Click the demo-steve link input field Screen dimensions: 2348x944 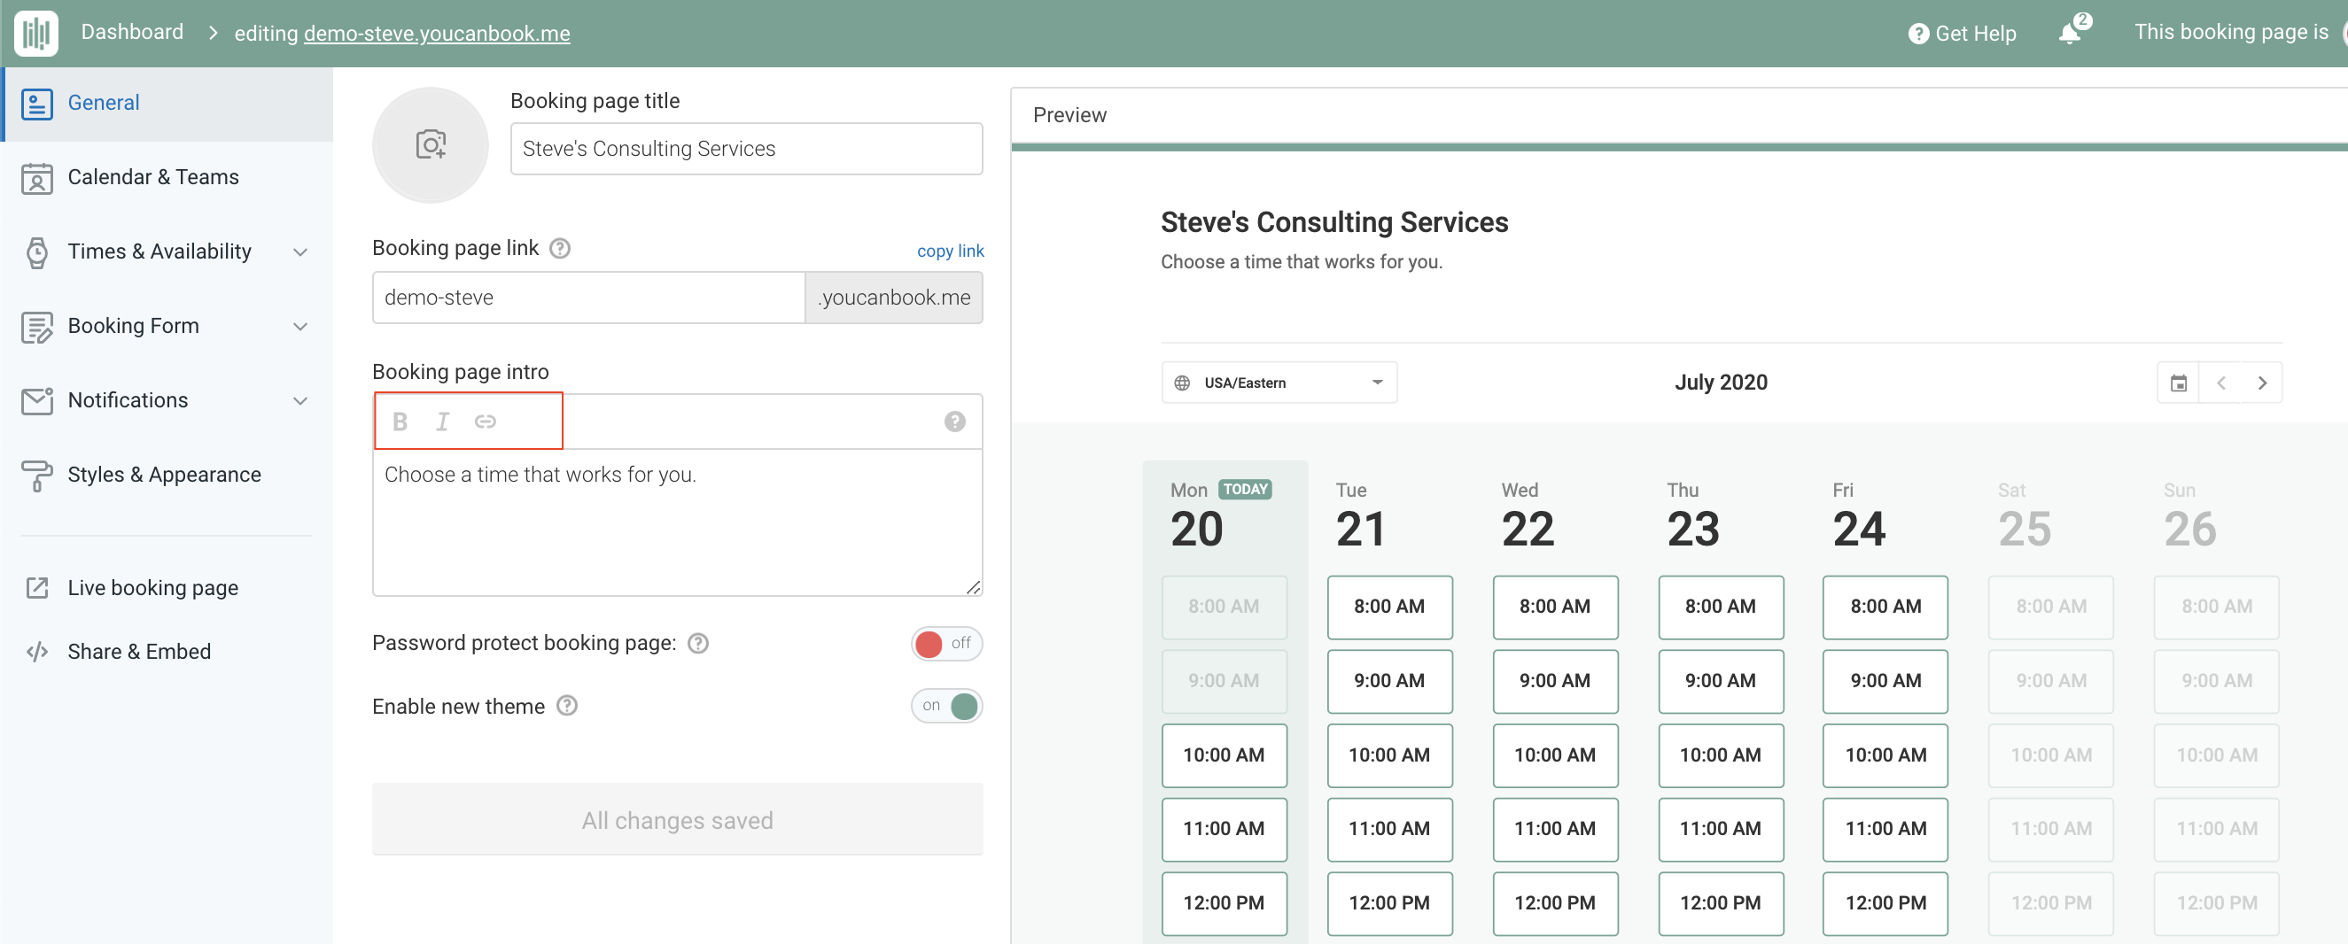588,297
